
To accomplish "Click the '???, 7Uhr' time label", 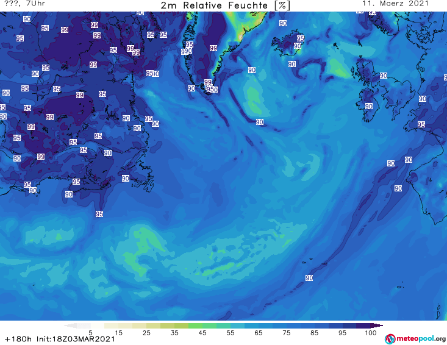I will 25,4.
